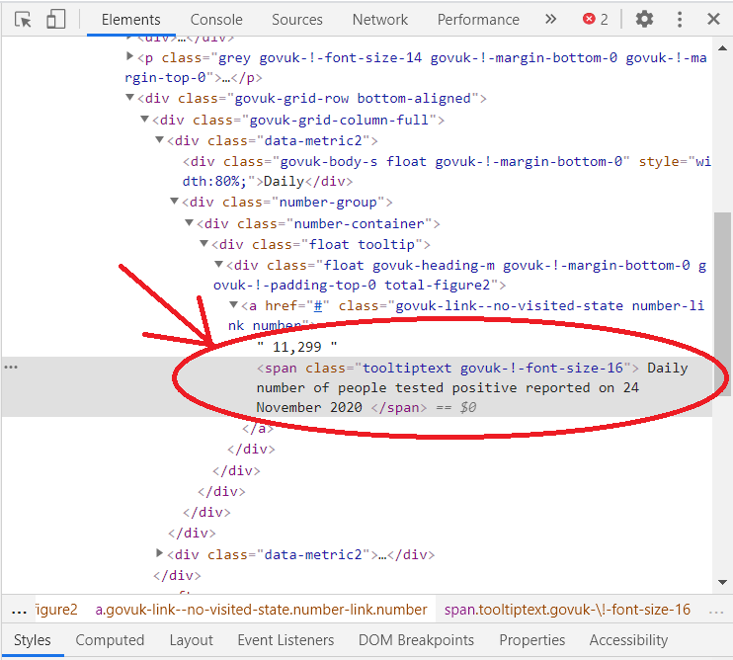Activate the inspect element picker icon
Image resolution: width=733 pixels, height=660 pixels.
click(x=23, y=20)
